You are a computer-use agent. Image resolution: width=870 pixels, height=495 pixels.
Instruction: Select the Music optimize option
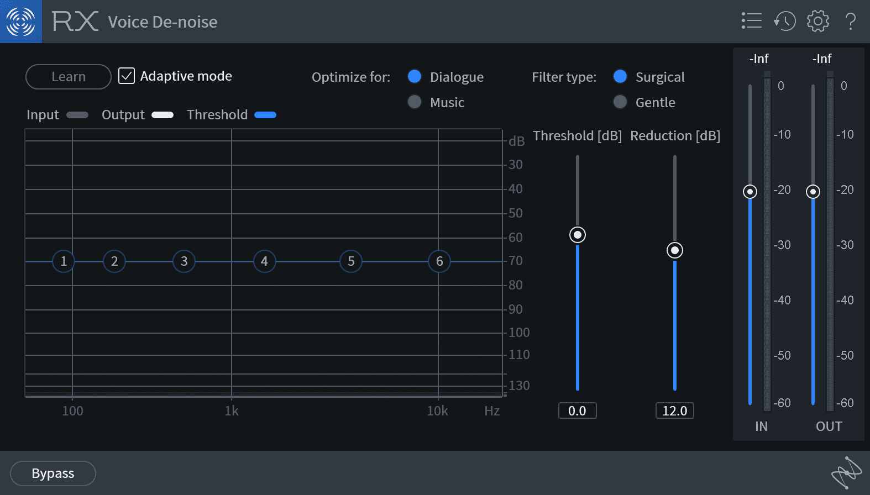(x=415, y=102)
